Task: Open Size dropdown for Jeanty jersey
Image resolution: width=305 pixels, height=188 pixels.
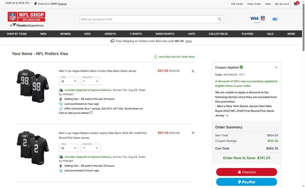Action: 69,148
